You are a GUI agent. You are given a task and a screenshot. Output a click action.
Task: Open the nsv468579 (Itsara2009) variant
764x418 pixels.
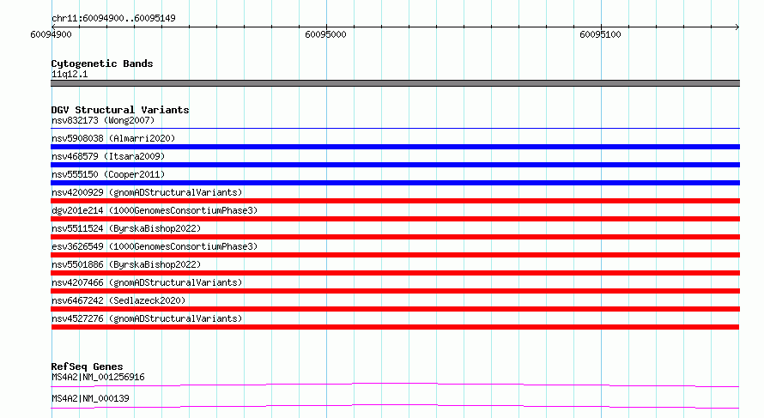click(x=108, y=156)
